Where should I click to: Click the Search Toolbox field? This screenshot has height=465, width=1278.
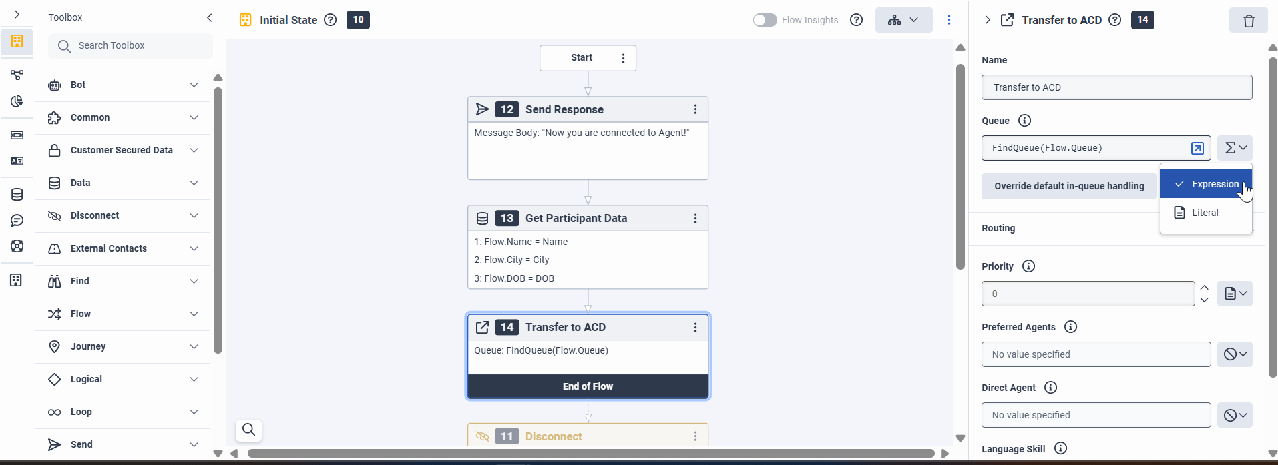tap(131, 46)
